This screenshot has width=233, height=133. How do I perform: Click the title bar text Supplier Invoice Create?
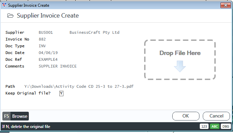coord(29,5)
